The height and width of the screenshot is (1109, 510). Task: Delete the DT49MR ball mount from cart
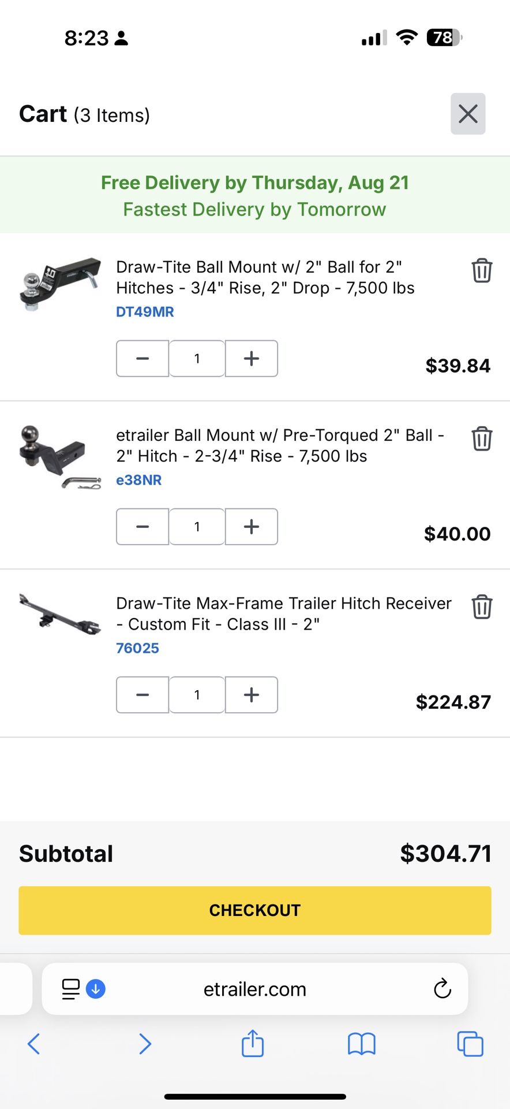(x=482, y=270)
